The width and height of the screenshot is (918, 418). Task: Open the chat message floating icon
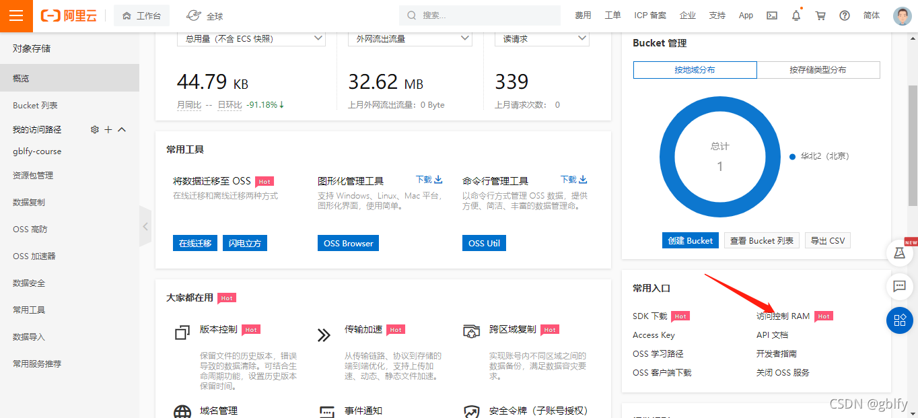(x=900, y=286)
